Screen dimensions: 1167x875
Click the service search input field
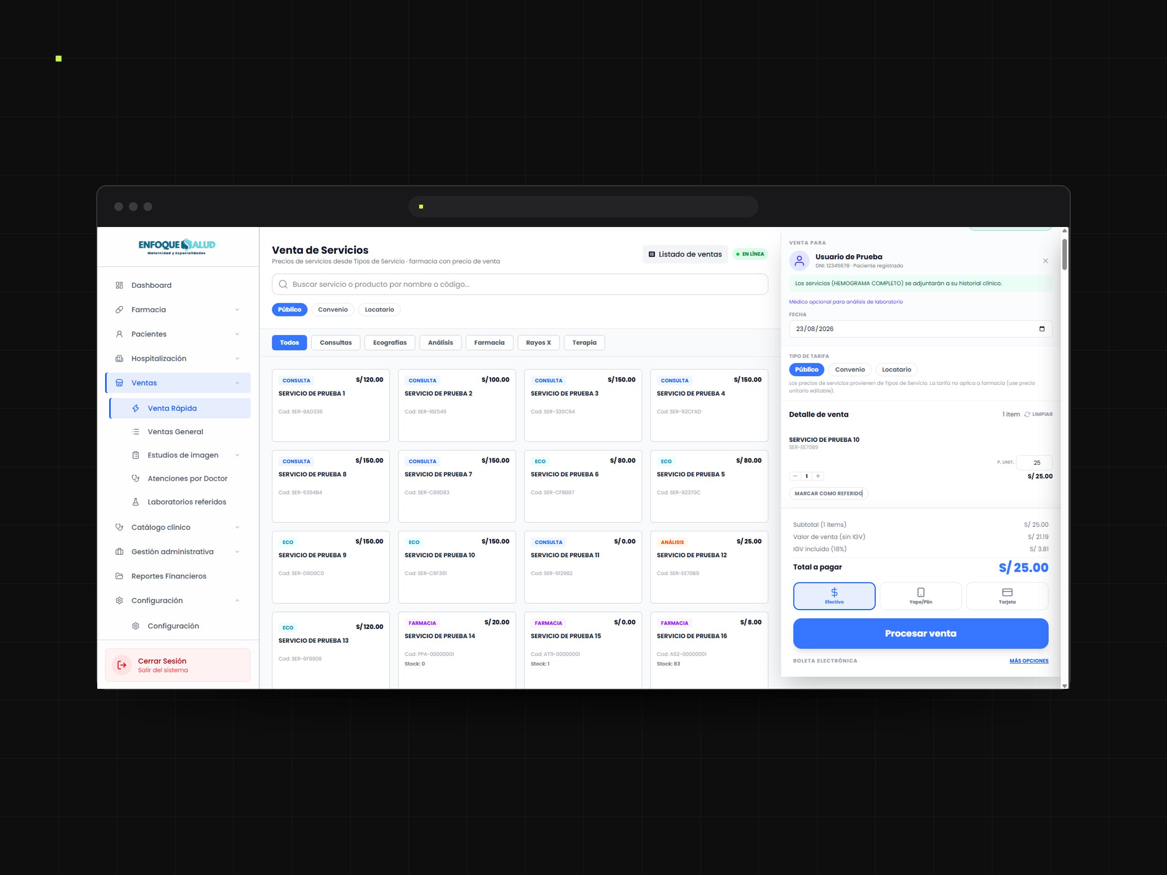click(520, 284)
